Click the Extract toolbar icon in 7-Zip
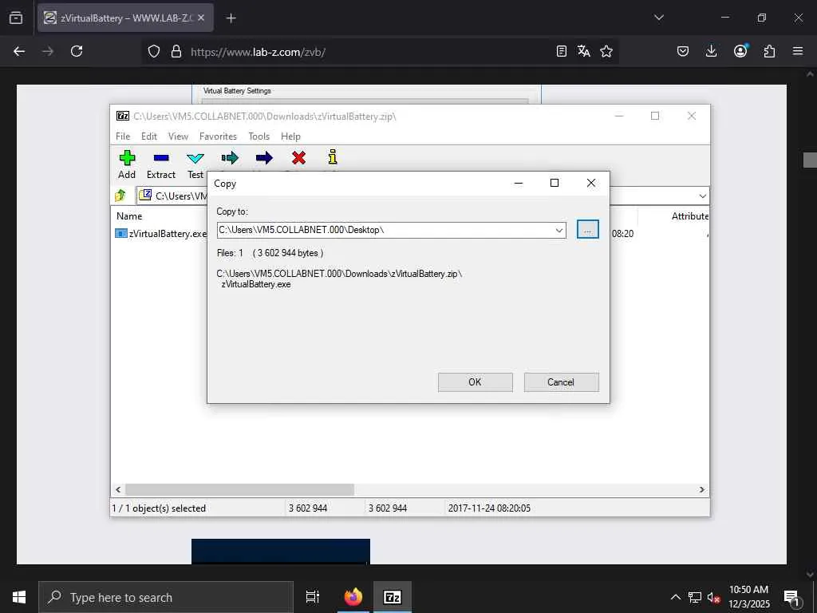This screenshot has width=817, height=613. [x=161, y=158]
